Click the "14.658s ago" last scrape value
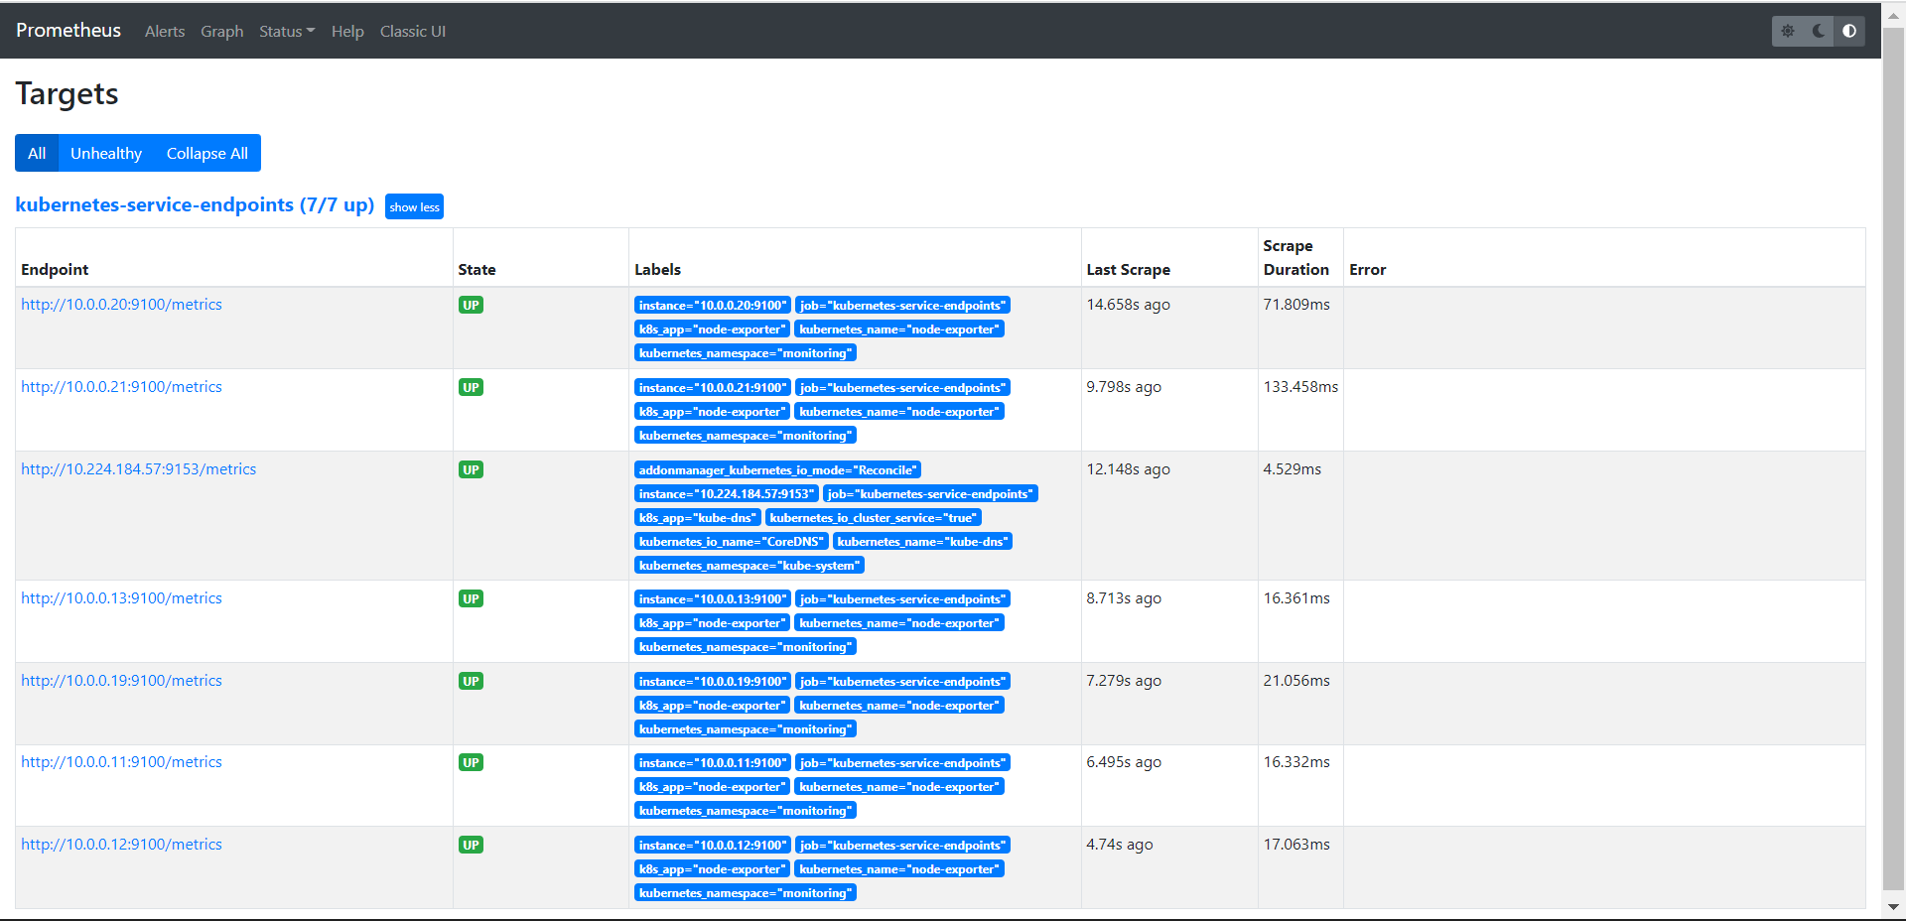The width and height of the screenshot is (1906, 921). [1129, 305]
